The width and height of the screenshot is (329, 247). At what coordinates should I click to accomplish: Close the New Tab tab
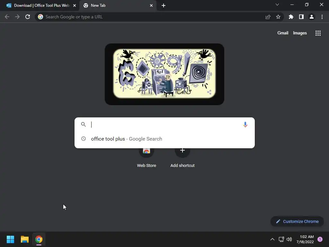pyautogui.click(x=151, y=5)
